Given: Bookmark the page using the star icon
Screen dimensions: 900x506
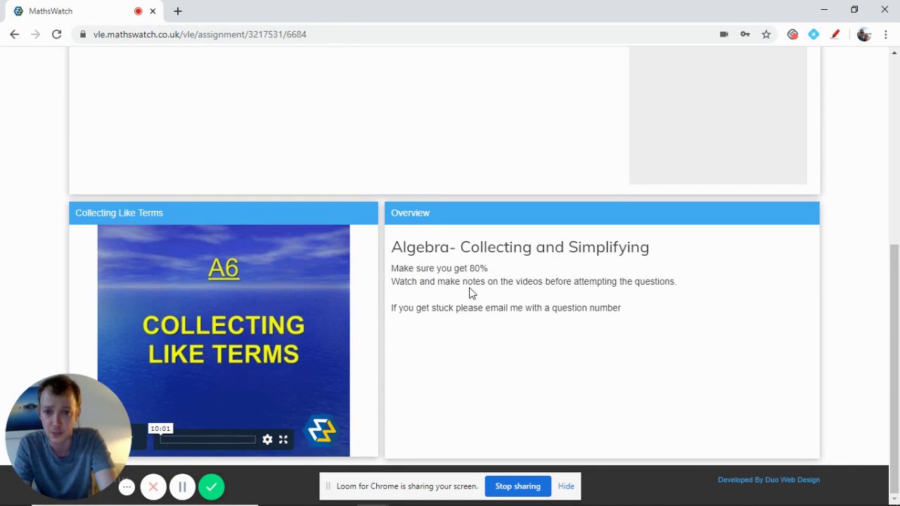Looking at the screenshot, I should click(766, 34).
